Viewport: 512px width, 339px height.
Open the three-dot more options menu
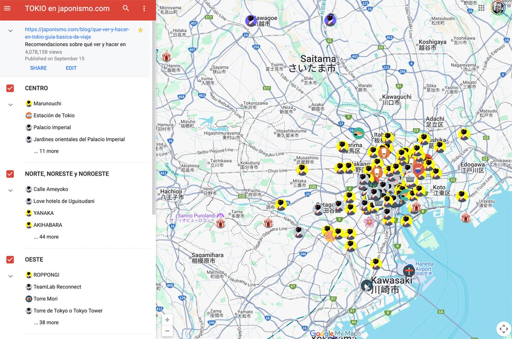click(144, 8)
